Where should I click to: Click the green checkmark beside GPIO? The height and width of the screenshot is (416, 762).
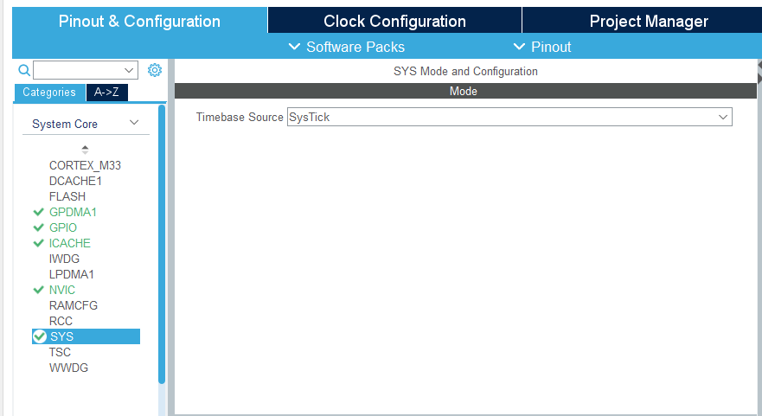click(38, 227)
